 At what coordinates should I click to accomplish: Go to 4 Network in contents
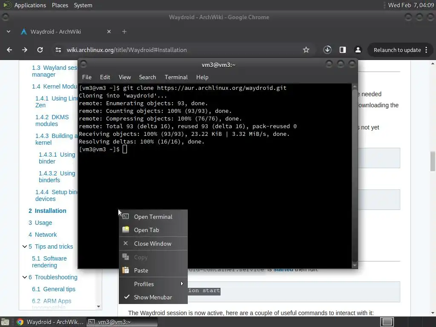coord(43,235)
